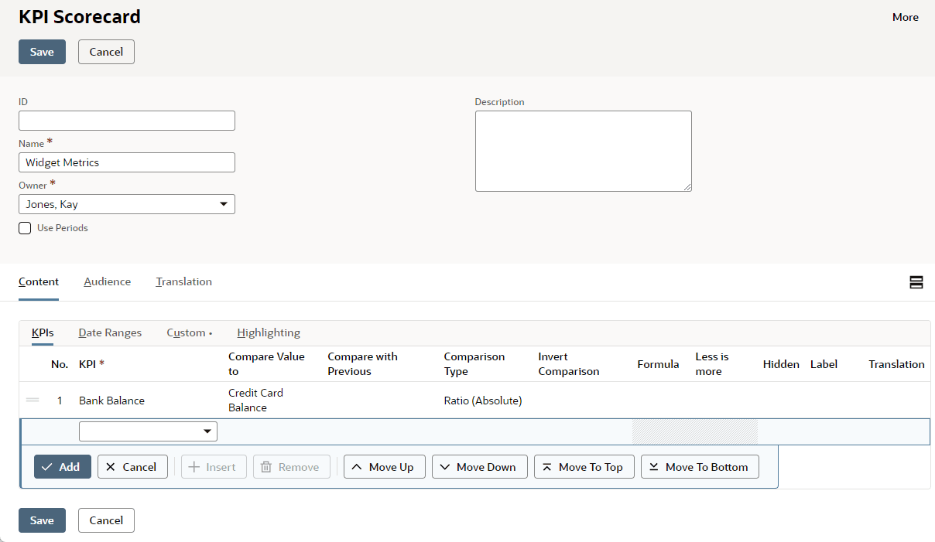Select the KPIs subtab
The width and height of the screenshot is (935, 542).
(x=43, y=332)
